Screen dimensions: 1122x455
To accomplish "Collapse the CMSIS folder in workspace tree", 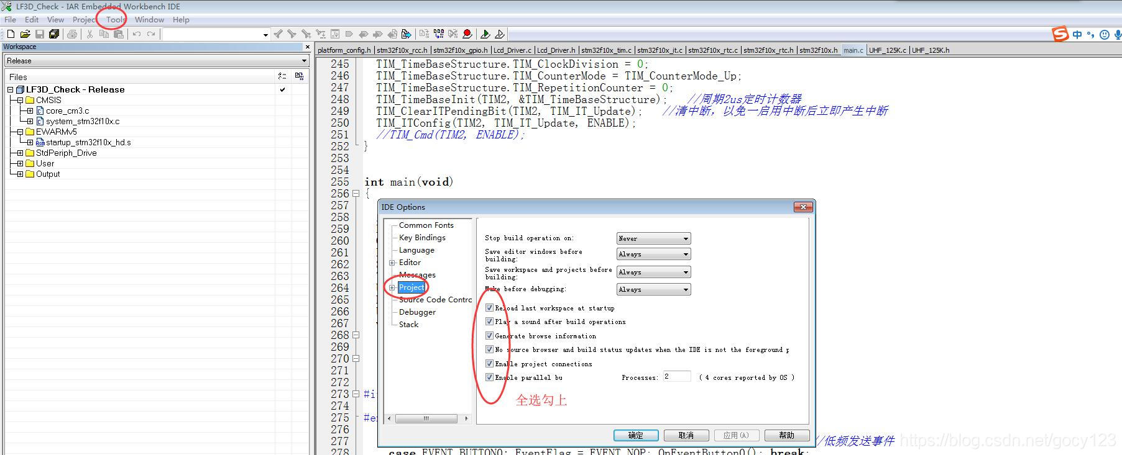I will [20, 100].
